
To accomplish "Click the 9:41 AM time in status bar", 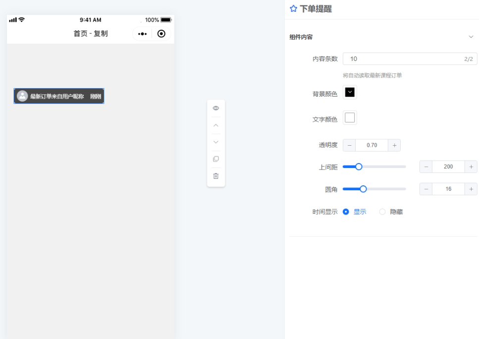I will click(x=91, y=20).
